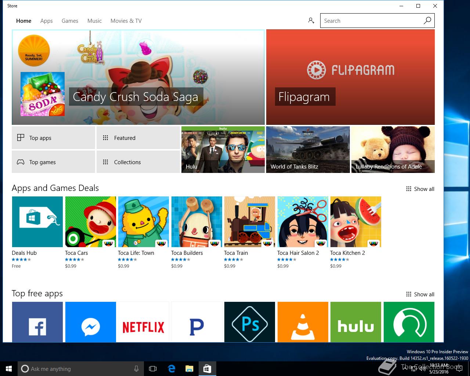Open the account sign-in icon
Image resolution: width=470 pixels, height=376 pixels.
[311, 21]
